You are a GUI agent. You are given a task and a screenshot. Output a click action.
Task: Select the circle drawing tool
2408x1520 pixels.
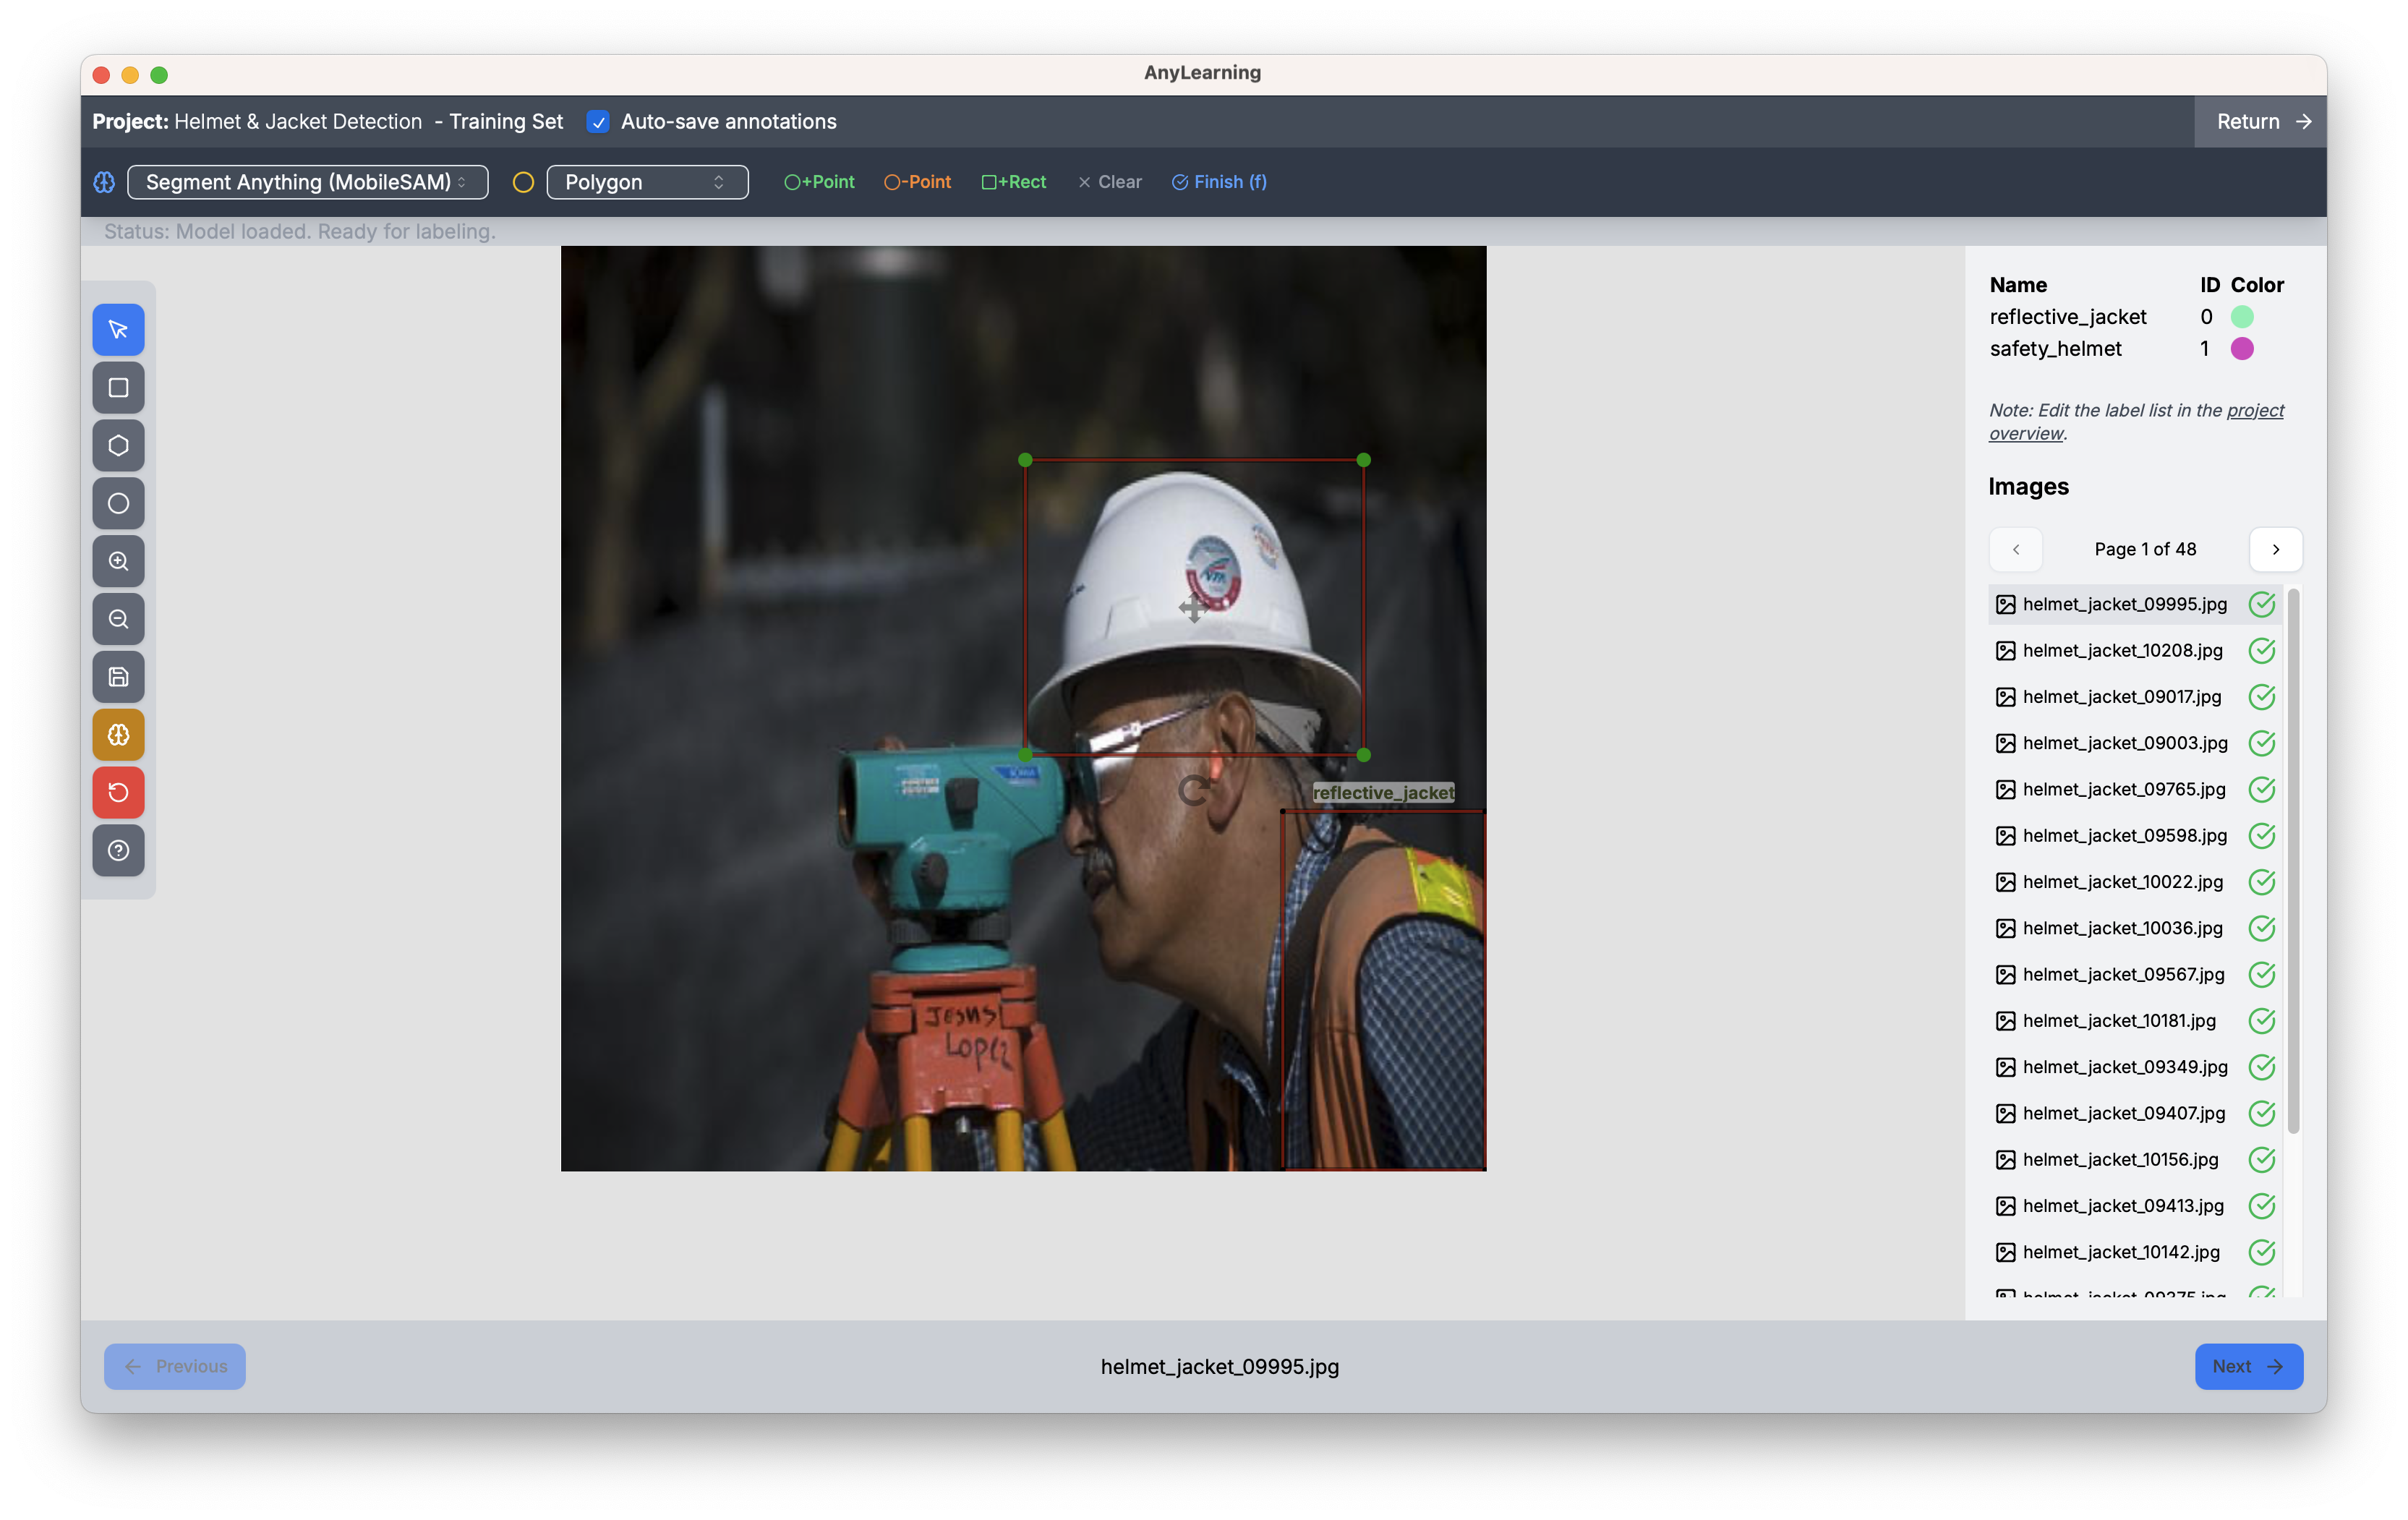coord(118,503)
